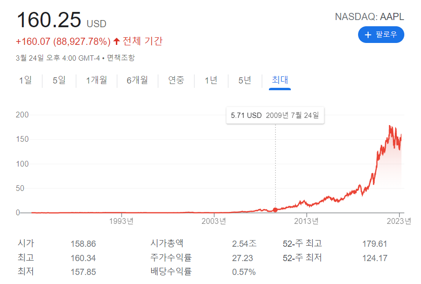
Task: Click the red data point marker on chart
Action: pyautogui.click(x=275, y=210)
